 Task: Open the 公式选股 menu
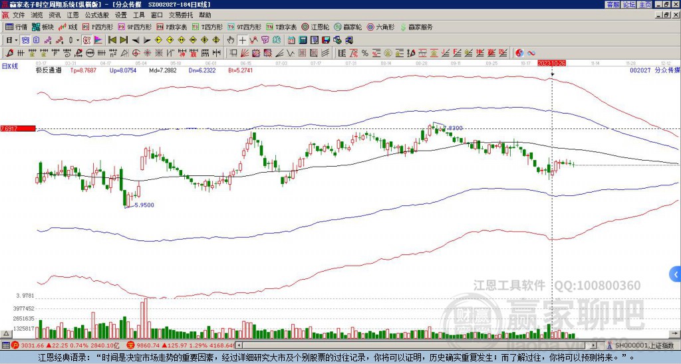(97, 15)
